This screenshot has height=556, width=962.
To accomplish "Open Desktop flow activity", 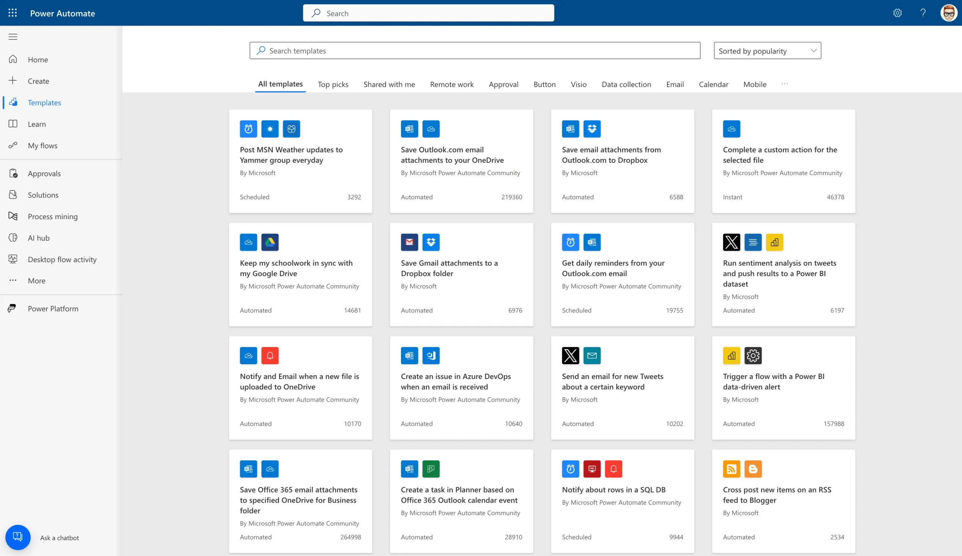I will 62,259.
